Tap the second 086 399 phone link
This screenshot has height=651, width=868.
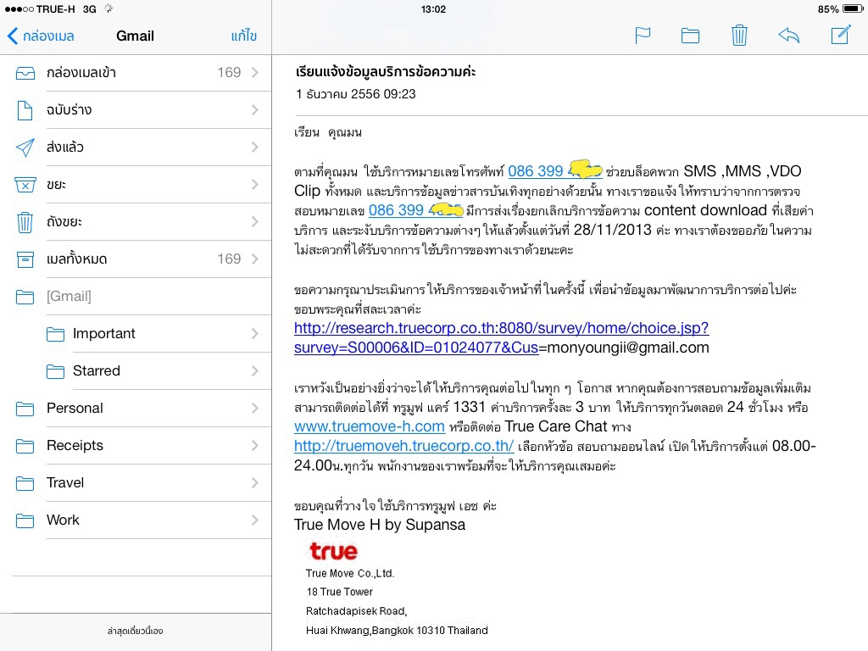(x=415, y=210)
